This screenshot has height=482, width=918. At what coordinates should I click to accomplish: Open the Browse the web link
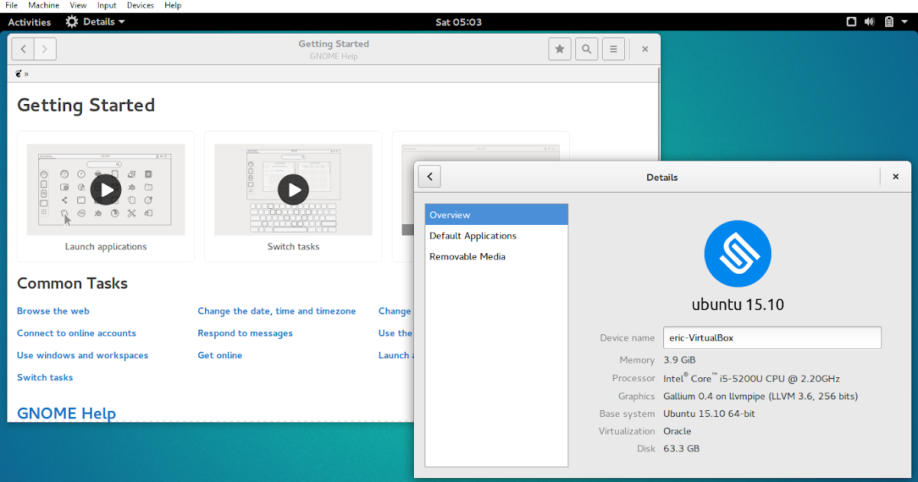(x=54, y=311)
